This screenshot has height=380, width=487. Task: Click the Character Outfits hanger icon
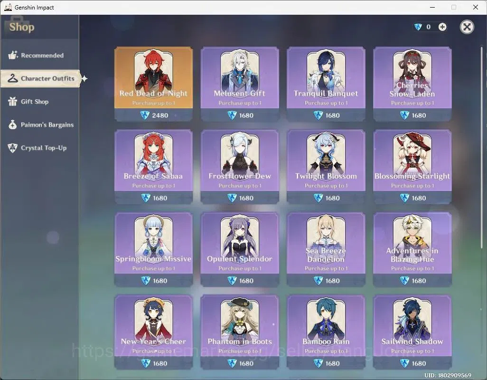(x=13, y=78)
